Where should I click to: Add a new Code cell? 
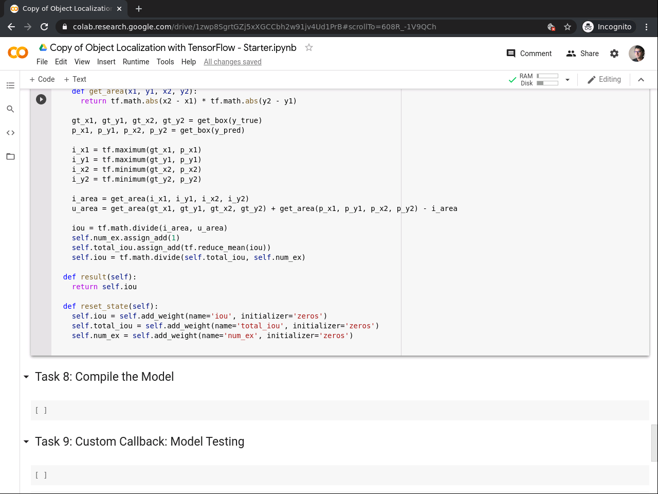click(x=42, y=79)
